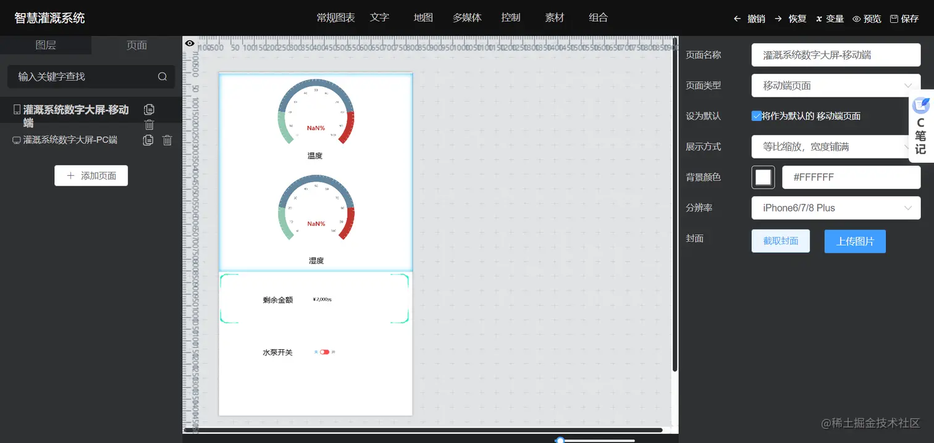934x443 pixels.
Task: Click 保存 save
Action: (904, 19)
